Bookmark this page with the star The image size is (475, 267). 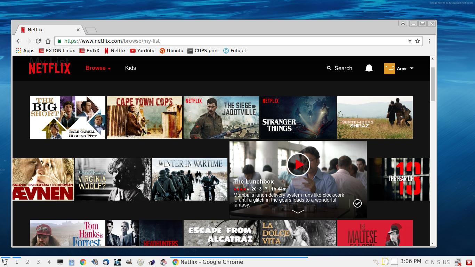(418, 41)
